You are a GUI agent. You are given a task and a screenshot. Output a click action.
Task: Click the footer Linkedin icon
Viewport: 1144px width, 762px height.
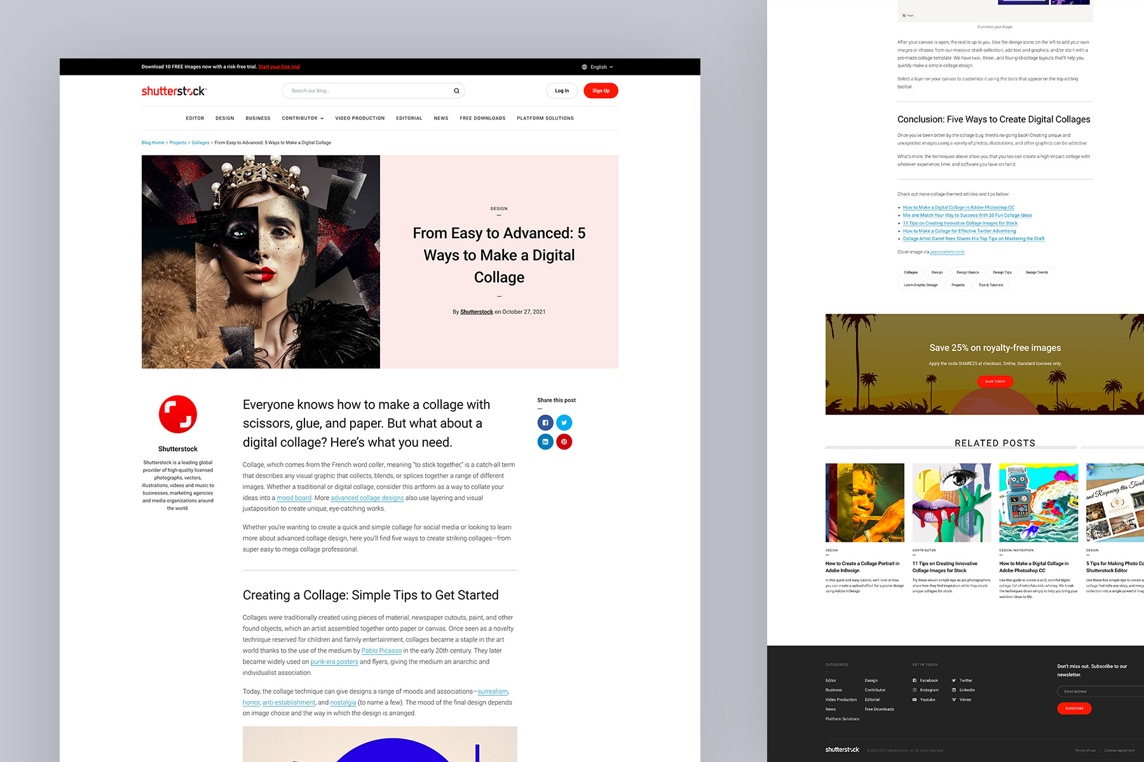[954, 690]
